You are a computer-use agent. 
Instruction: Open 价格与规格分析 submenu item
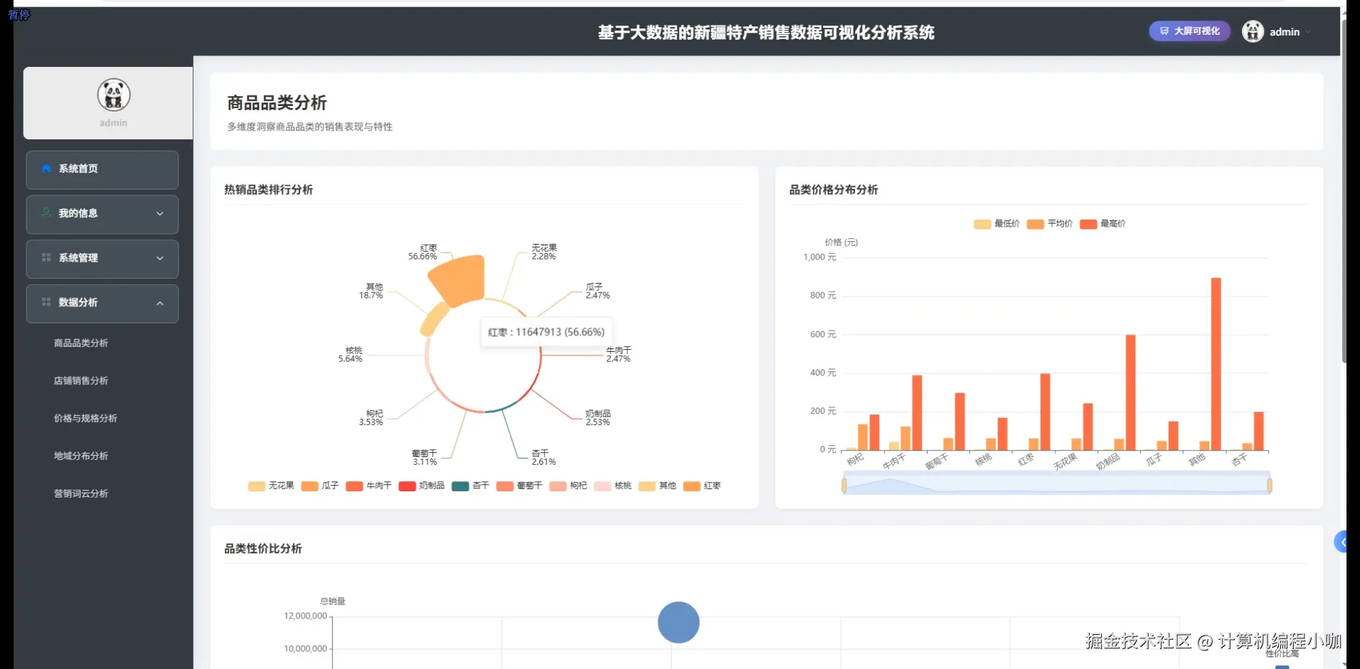(85, 418)
